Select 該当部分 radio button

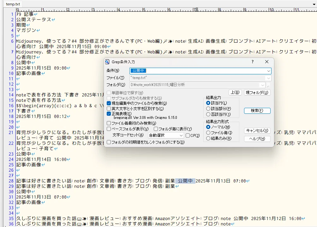(x=208, y=109)
